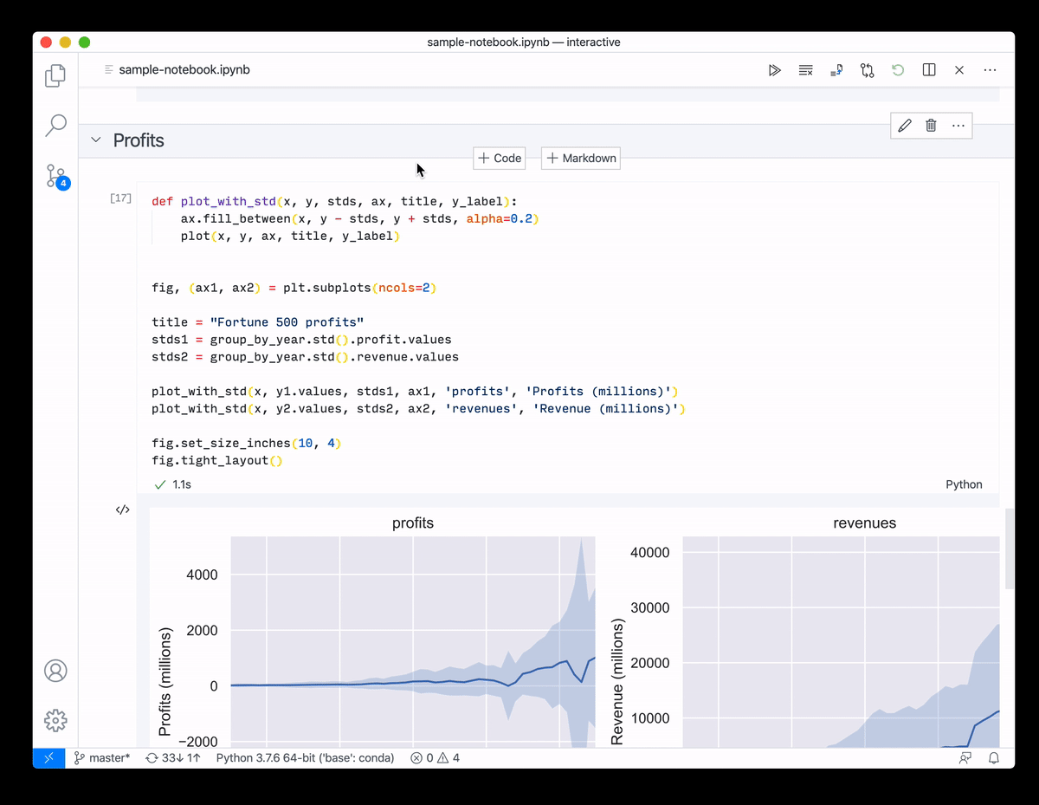
Task: Open the Explorer view in activity bar
Action: point(55,76)
